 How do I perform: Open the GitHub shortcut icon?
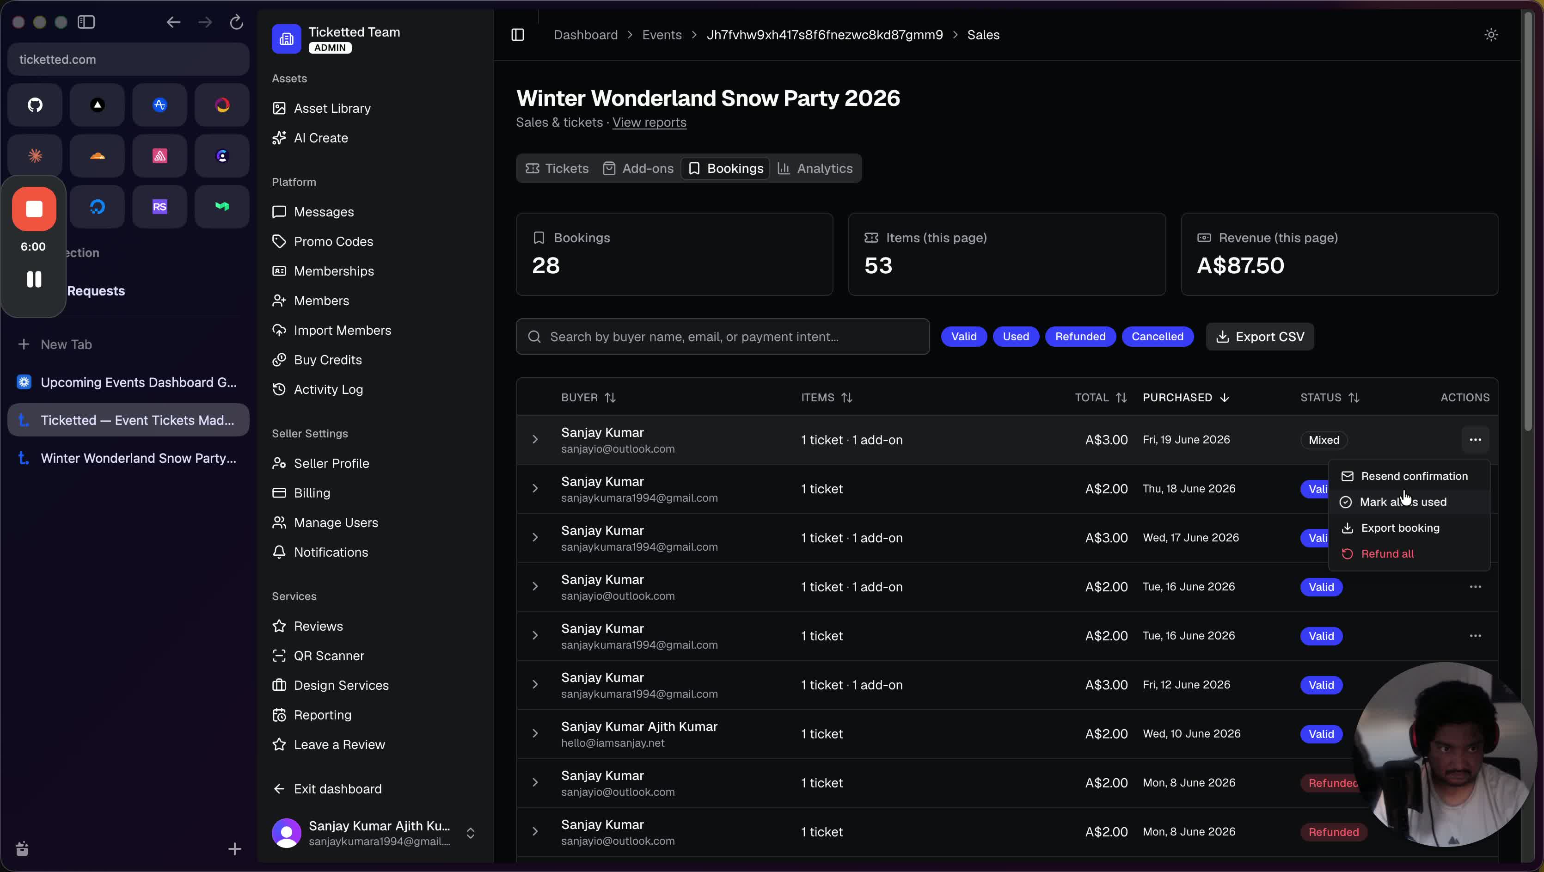tap(35, 105)
